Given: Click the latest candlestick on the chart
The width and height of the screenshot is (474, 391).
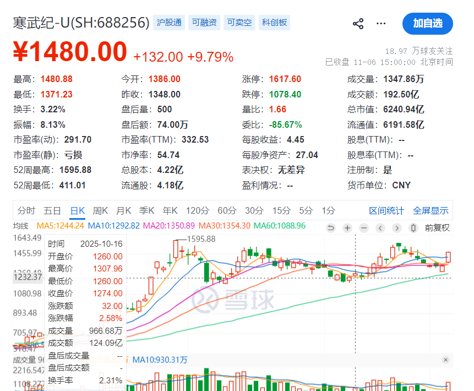Looking at the screenshot, I should tap(448, 257).
